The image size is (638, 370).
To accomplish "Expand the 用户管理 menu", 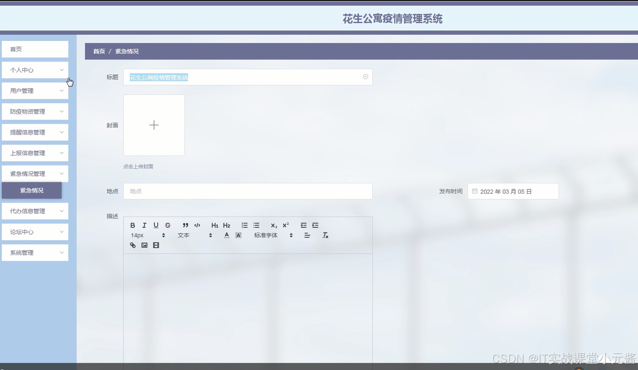I will (x=35, y=91).
